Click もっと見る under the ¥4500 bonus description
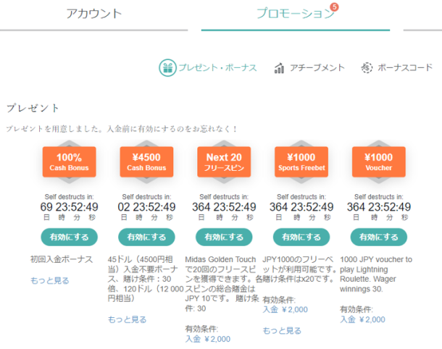Screen dimensions: 442x349 pos(127,319)
